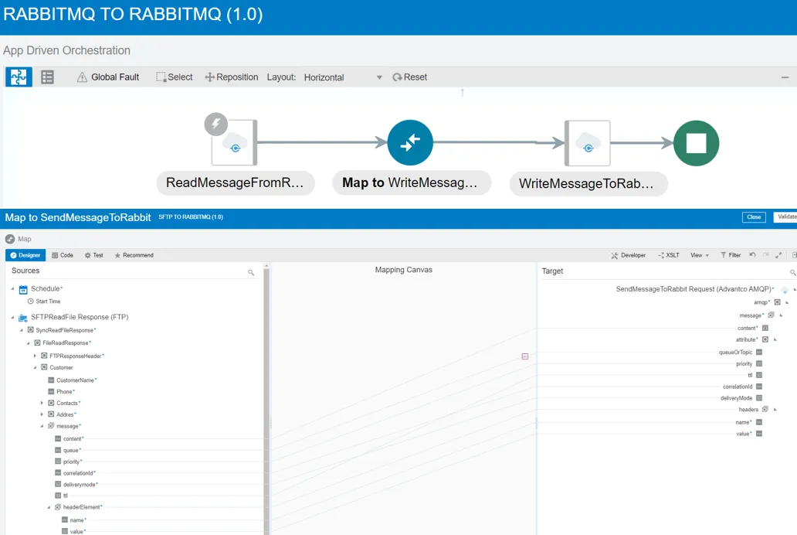Search the Sources tree
797x535 pixels.
coord(251,272)
